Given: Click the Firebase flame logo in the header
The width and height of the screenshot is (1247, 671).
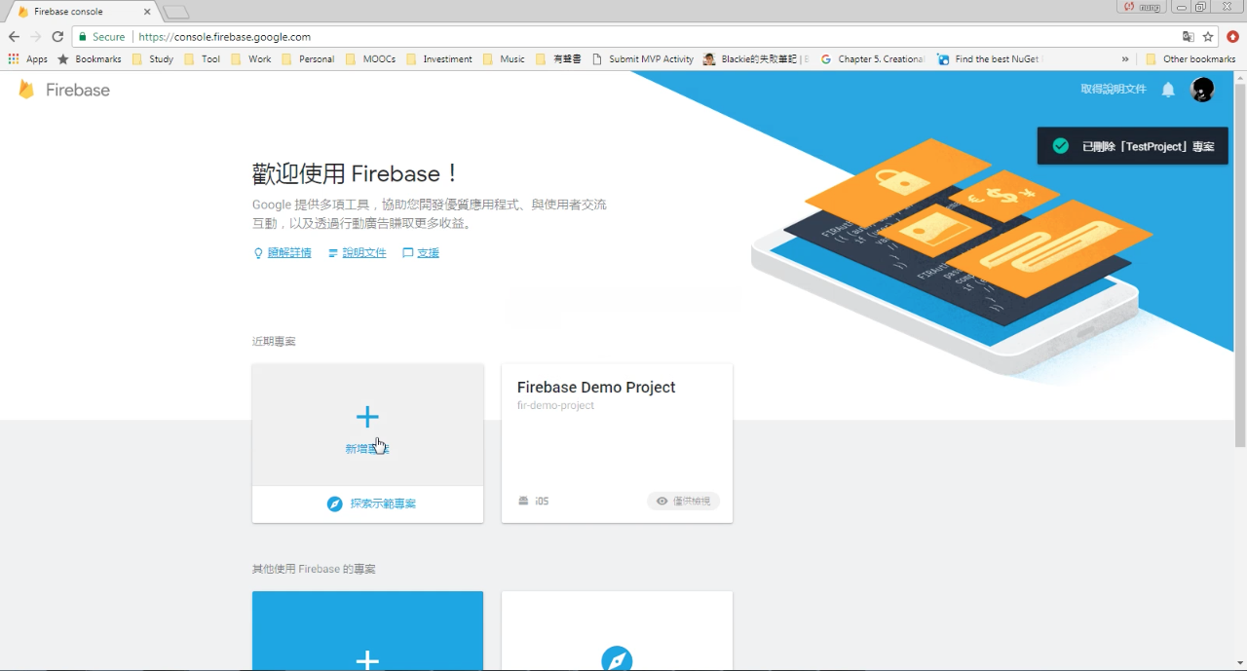Looking at the screenshot, I should [26, 90].
